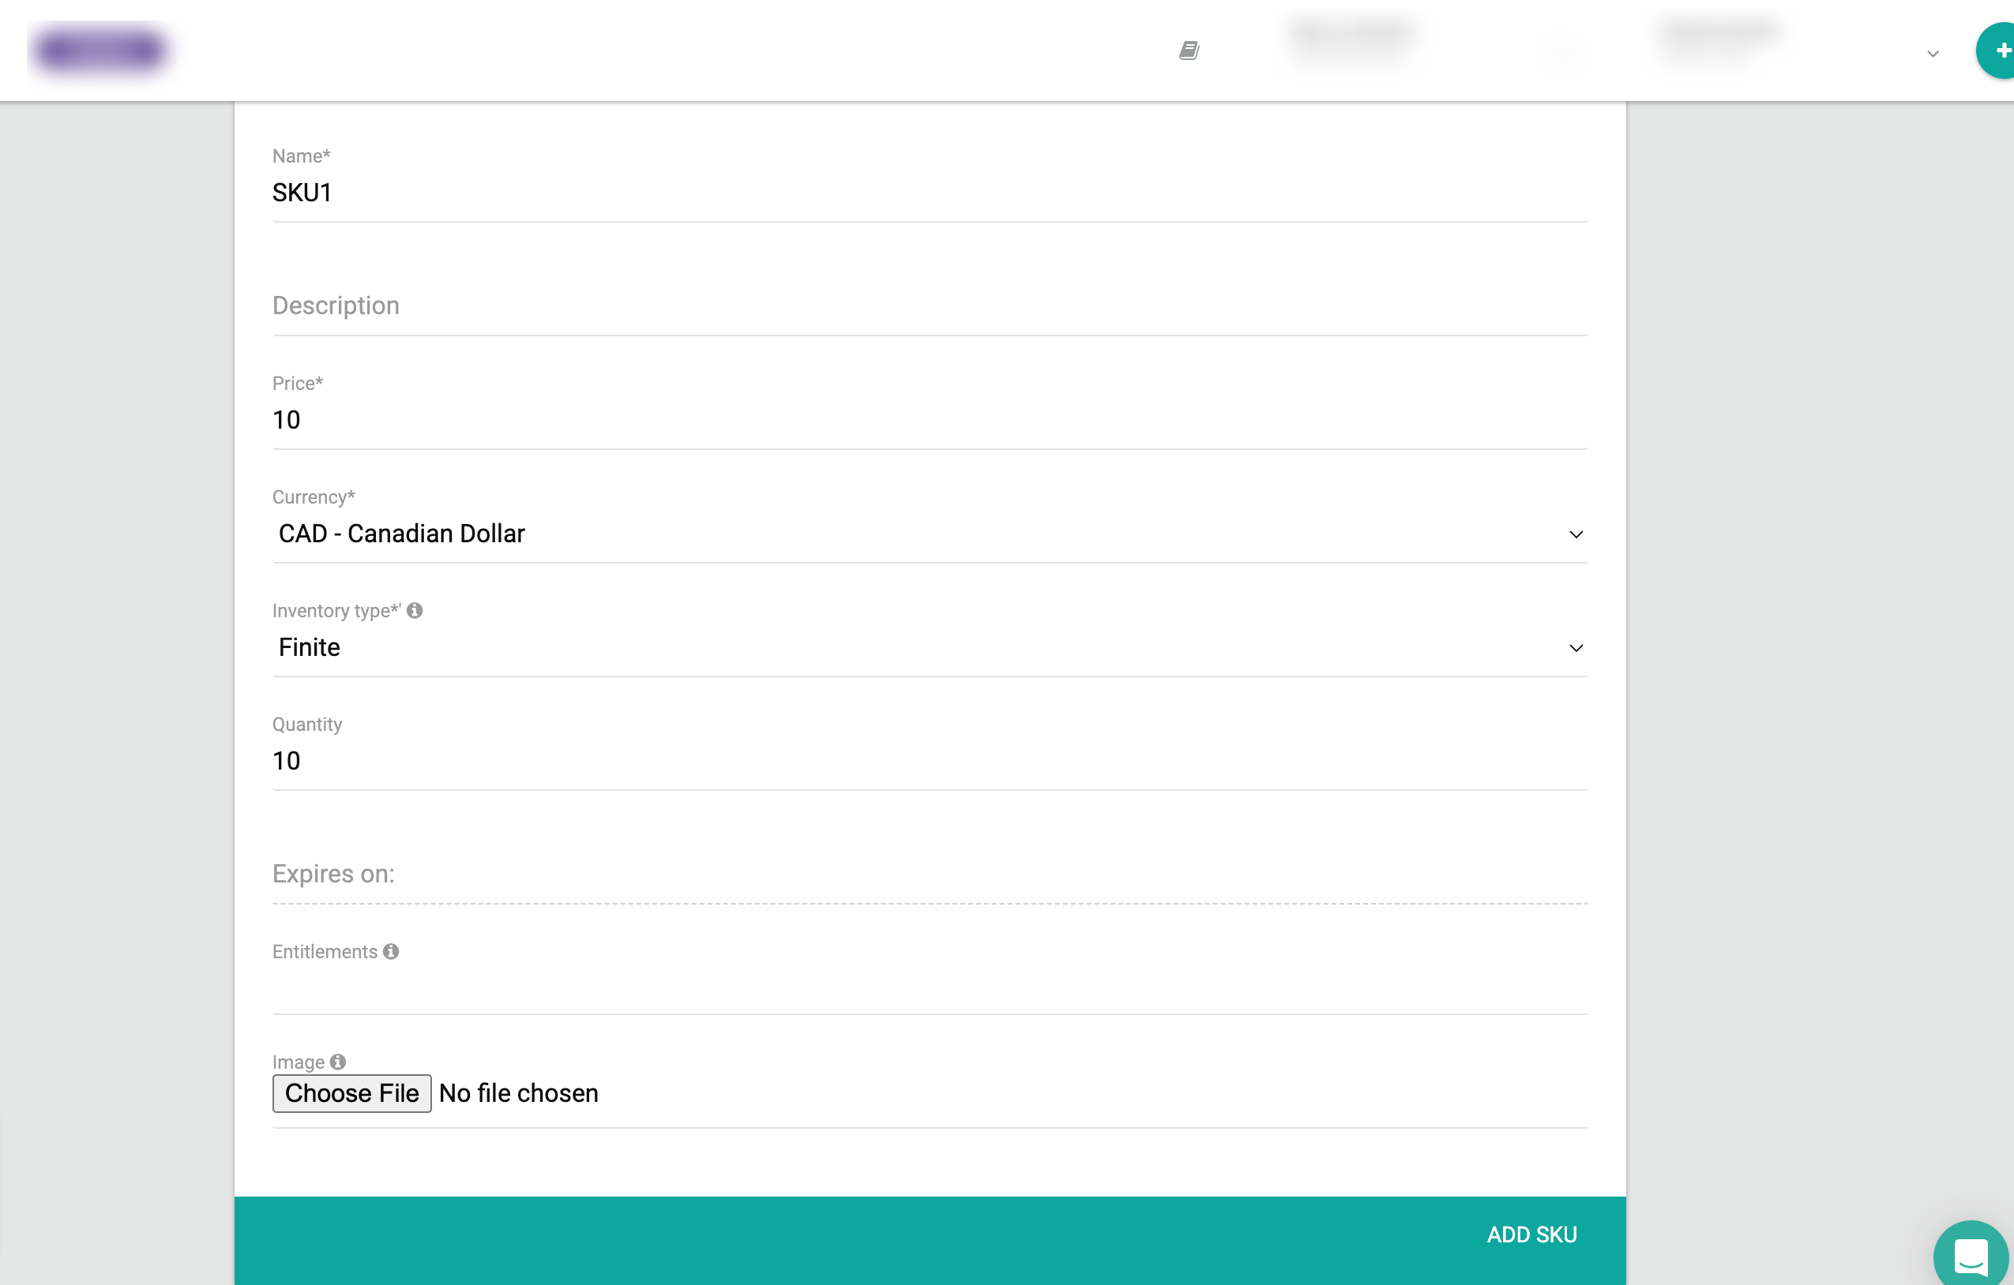The image size is (2014, 1285).
Task: Click into the Price field
Action: (928, 420)
